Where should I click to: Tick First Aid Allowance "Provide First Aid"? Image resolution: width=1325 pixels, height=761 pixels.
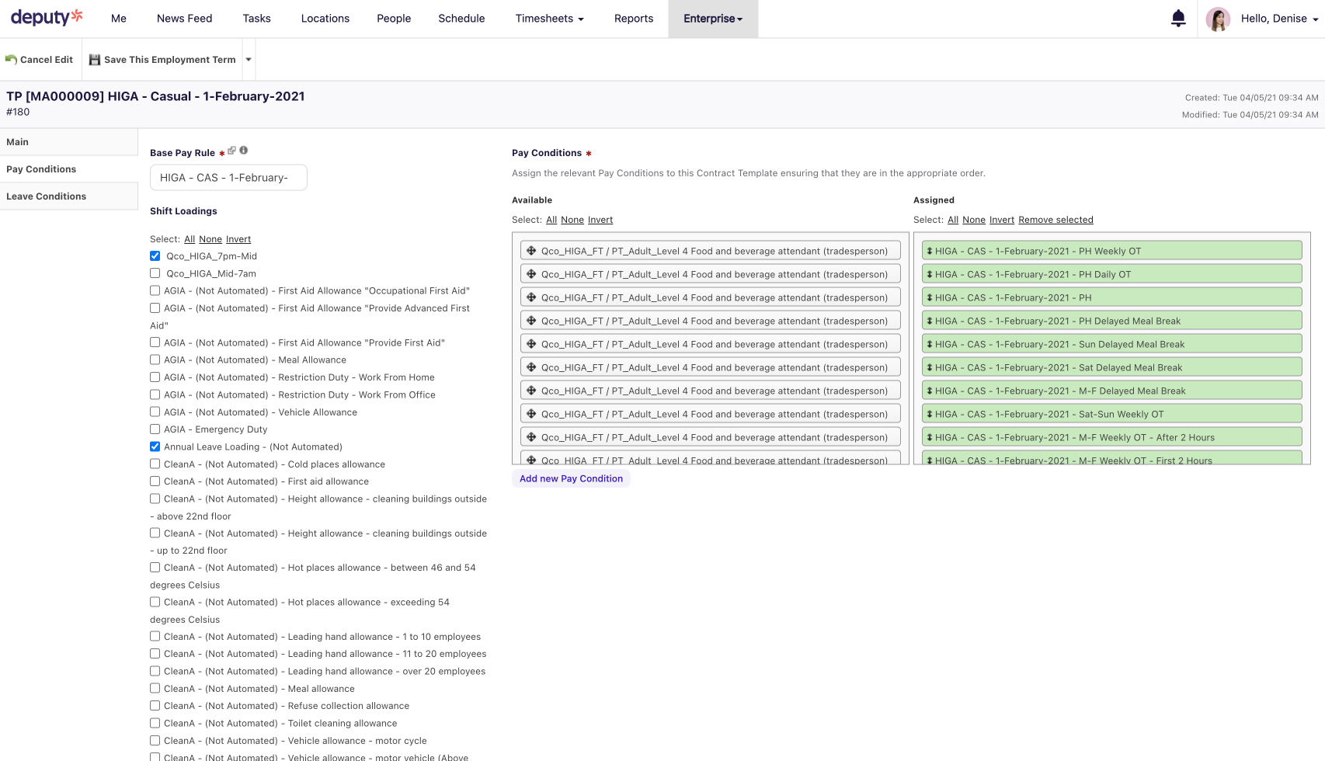pos(155,342)
